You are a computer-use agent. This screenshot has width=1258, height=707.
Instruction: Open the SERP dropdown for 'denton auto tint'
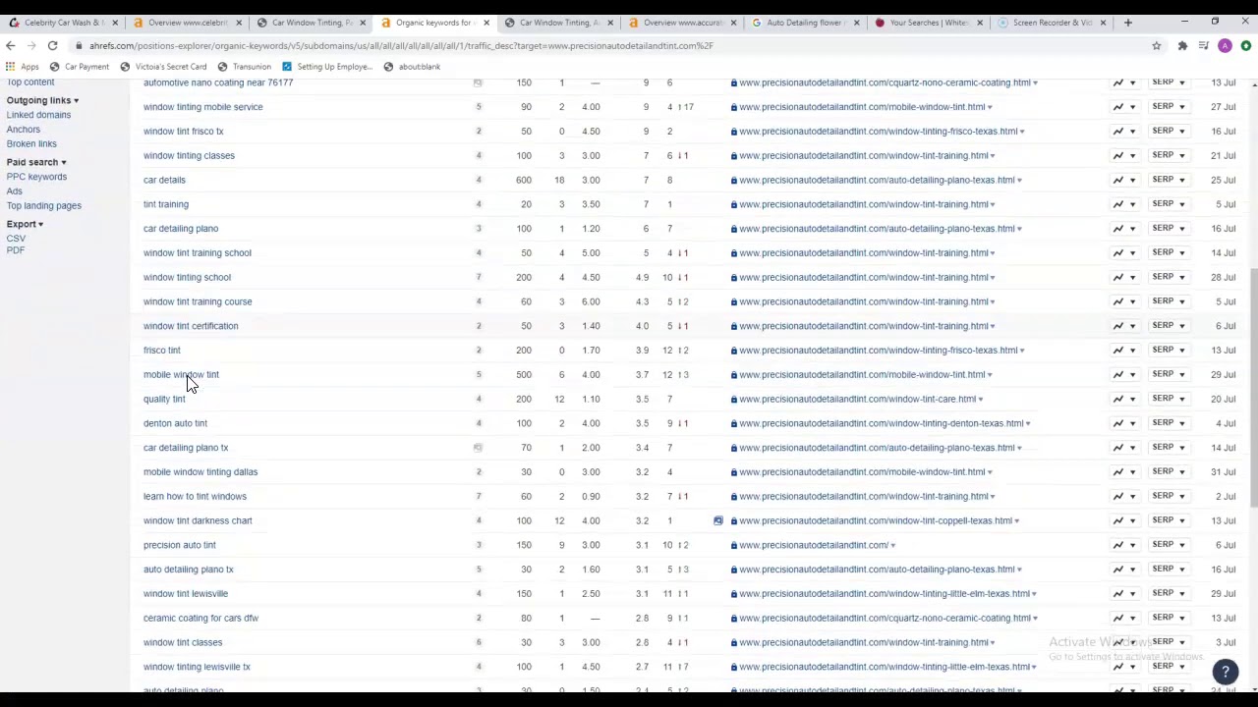coord(1169,423)
